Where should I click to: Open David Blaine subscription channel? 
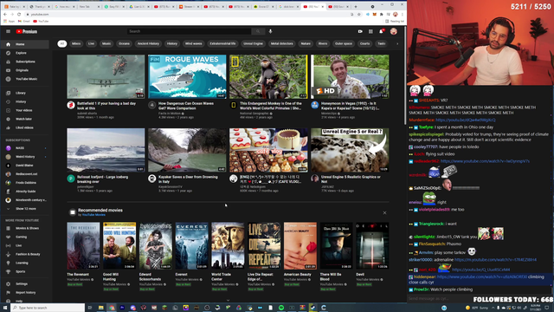25,166
